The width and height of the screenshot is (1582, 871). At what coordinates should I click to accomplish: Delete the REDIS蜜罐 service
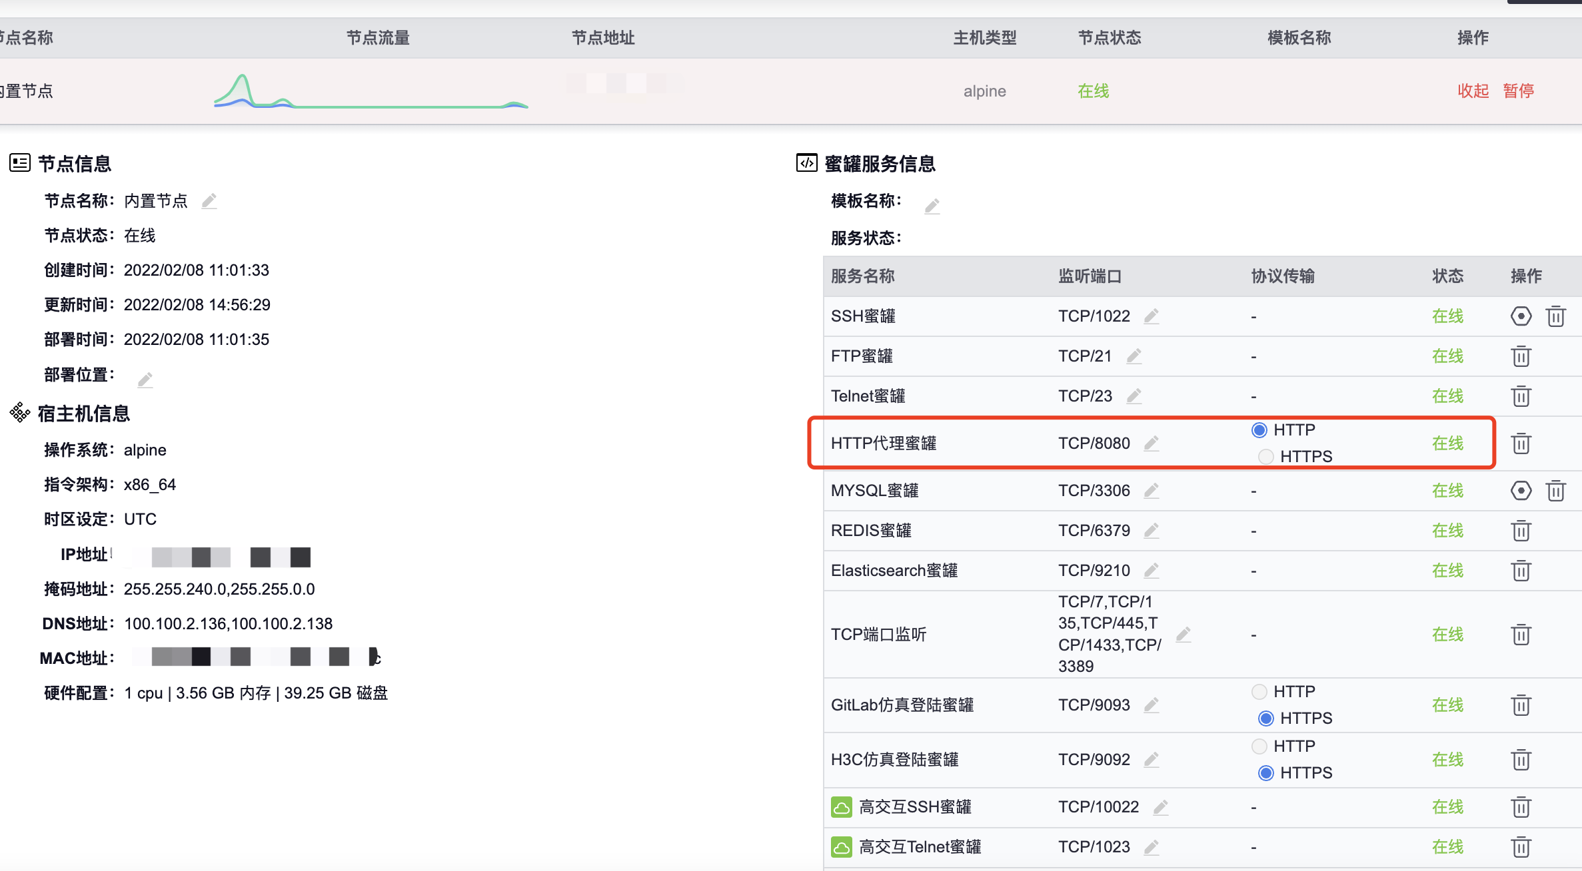pyautogui.click(x=1521, y=531)
